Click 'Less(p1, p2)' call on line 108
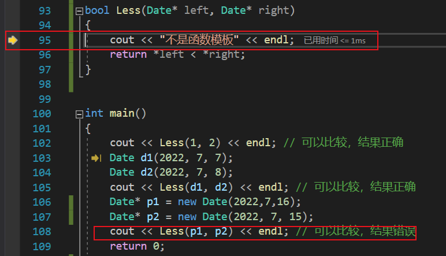The height and width of the screenshot is (256, 446). click(x=196, y=232)
